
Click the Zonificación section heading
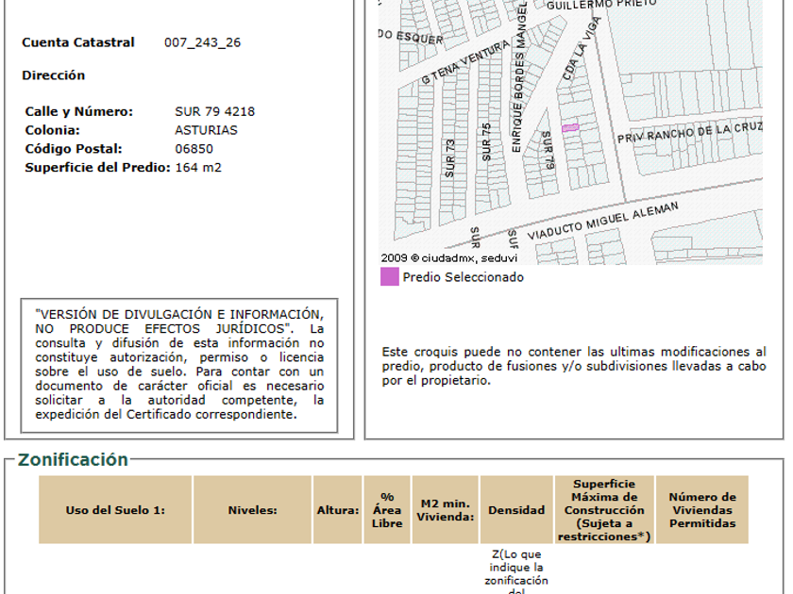(x=73, y=460)
